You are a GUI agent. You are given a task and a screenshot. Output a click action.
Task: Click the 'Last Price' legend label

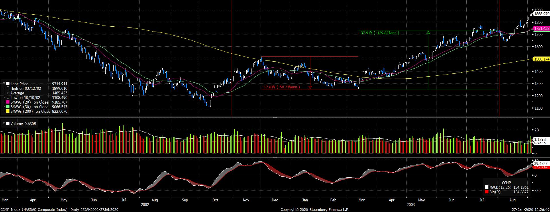(x=19, y=84)
